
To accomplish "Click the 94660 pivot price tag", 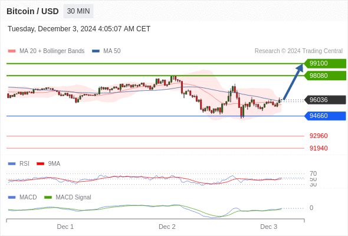I will coord(325,116).
